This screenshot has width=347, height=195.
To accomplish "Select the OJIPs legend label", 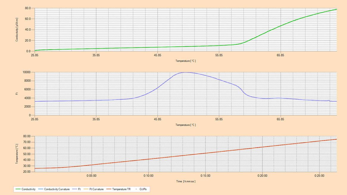I will coord(143,189).
